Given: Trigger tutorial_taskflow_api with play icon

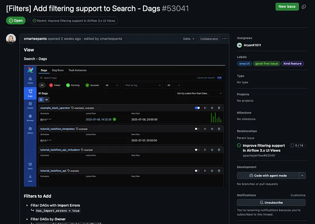Looking at the screenshot, I should [205, 171].
